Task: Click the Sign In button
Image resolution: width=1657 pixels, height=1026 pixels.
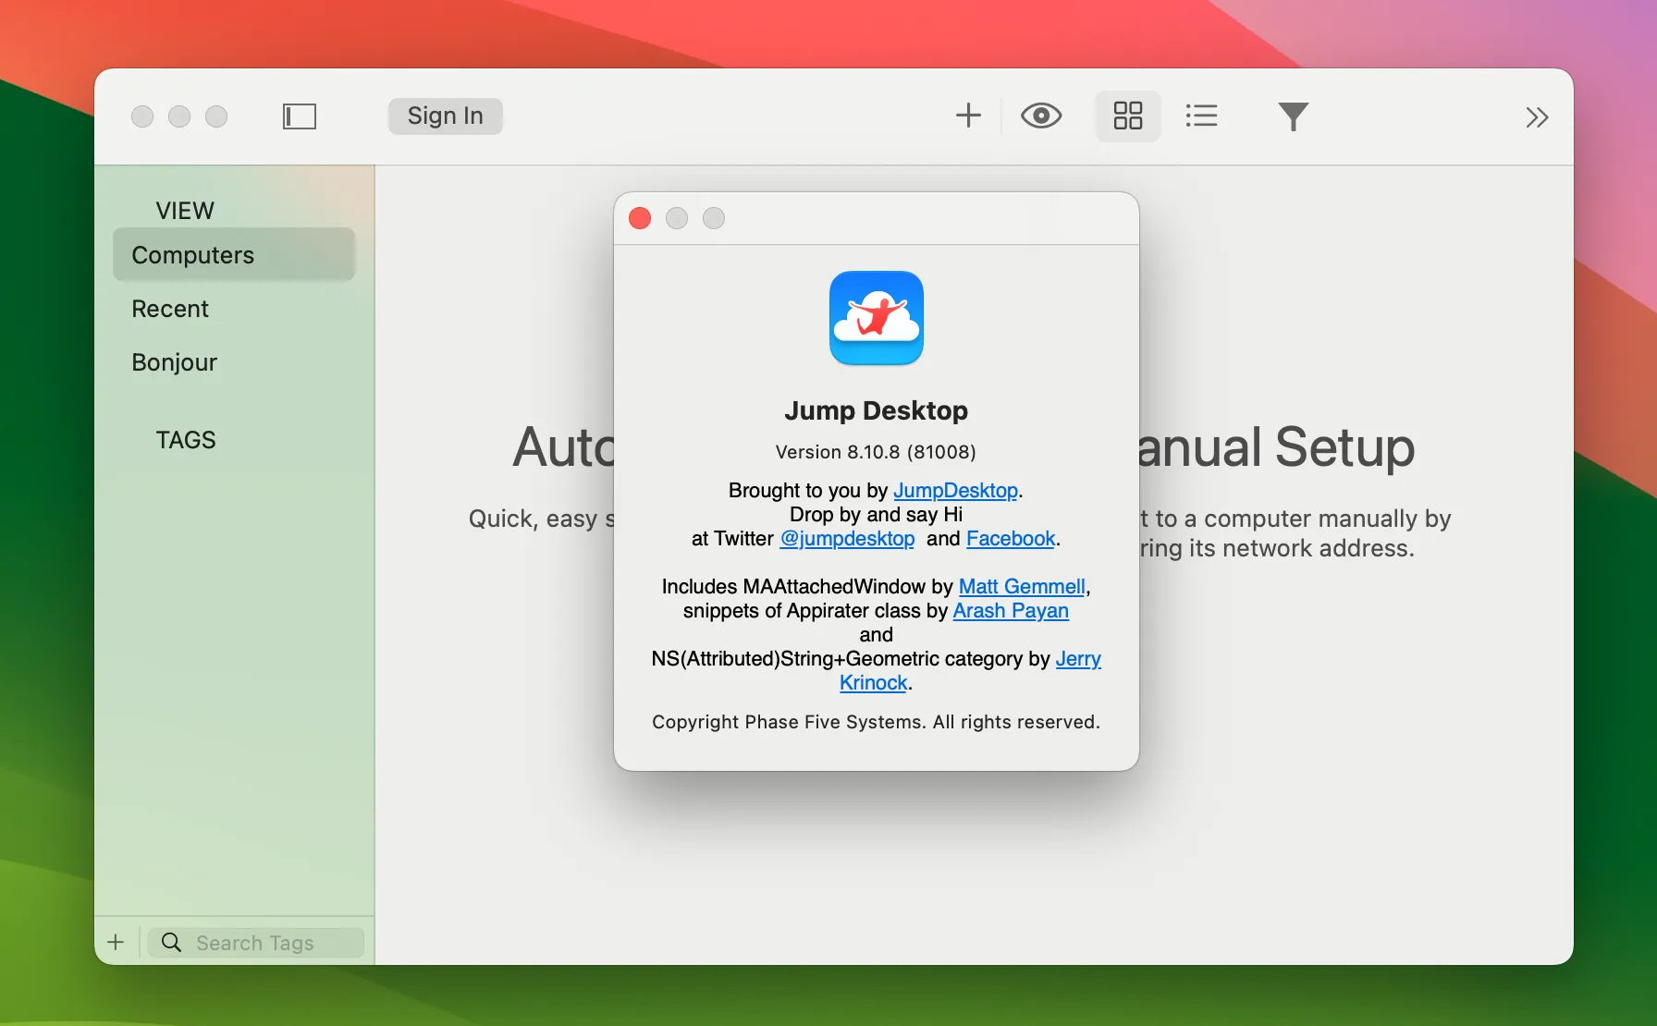Action: coord(445,116)
